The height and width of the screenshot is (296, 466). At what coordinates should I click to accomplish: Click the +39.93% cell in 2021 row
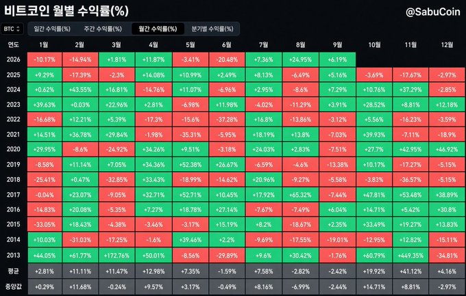pyautogui.click(x=374, y=135)
